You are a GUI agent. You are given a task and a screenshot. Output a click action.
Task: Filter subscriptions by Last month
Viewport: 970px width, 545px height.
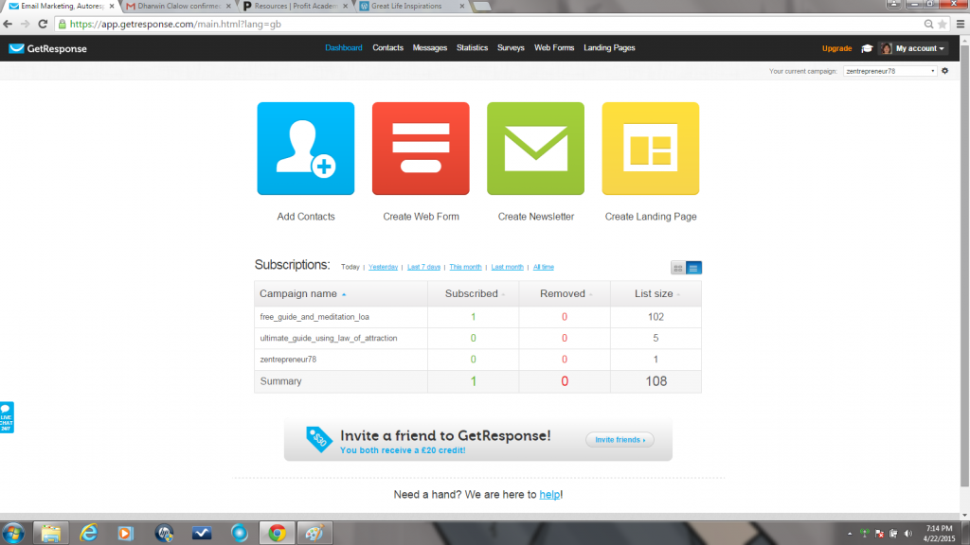coord(508,267)
